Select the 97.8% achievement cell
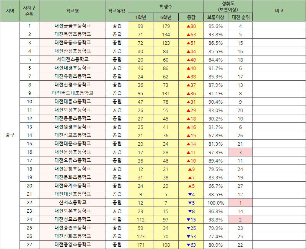Viewport: 306px width, 249px height. 216,152
